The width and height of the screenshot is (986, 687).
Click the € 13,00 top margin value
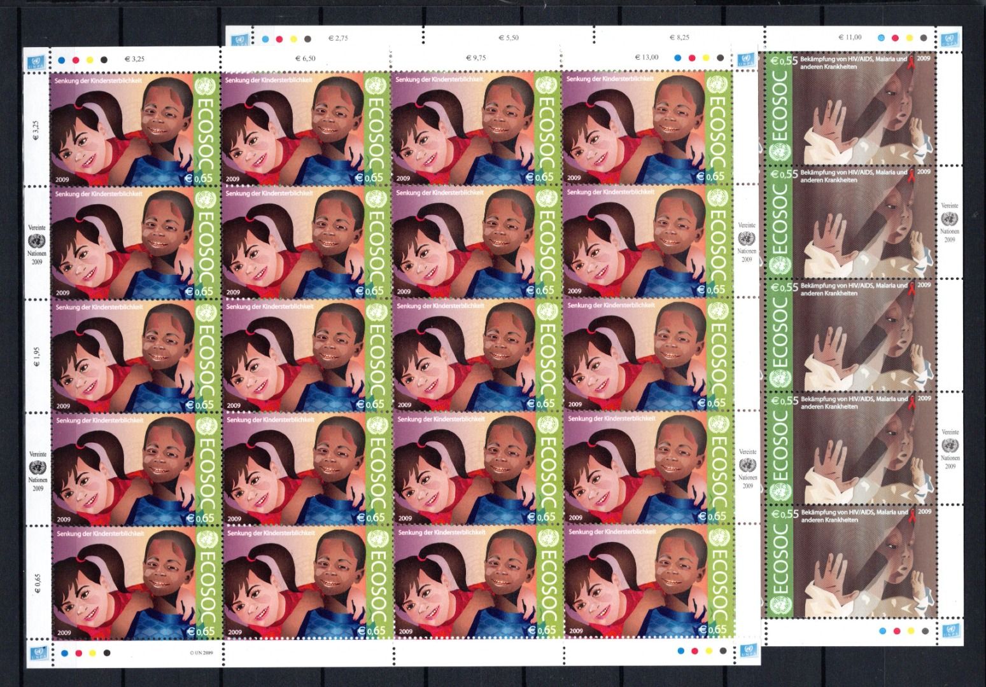646,57
